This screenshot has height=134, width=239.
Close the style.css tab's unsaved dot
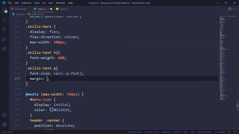pos(51,9)
